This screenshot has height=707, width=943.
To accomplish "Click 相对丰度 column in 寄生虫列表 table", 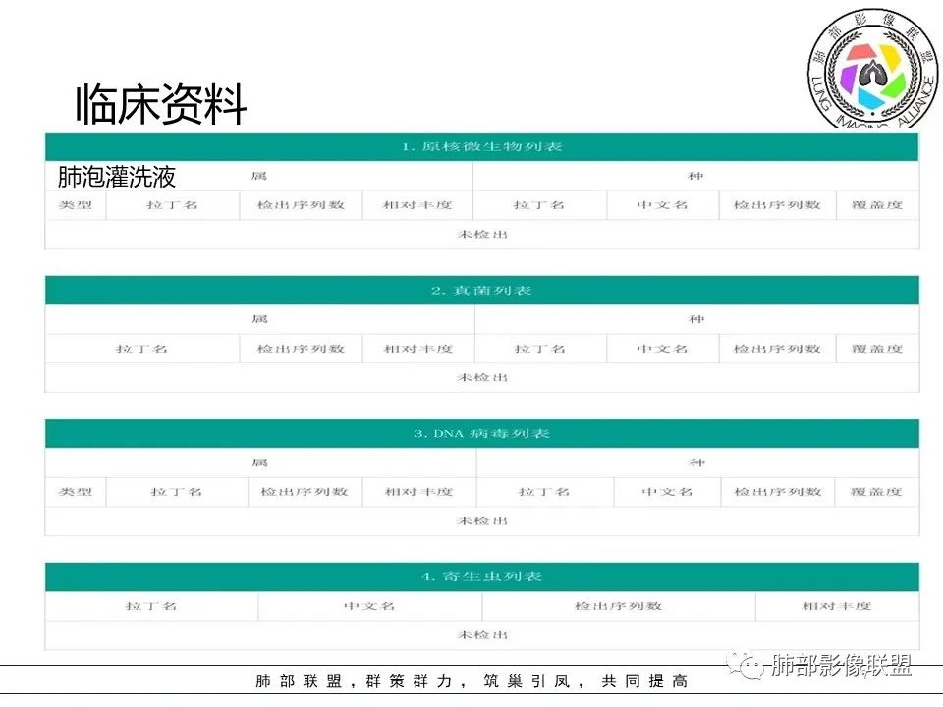I will [837, 606].
